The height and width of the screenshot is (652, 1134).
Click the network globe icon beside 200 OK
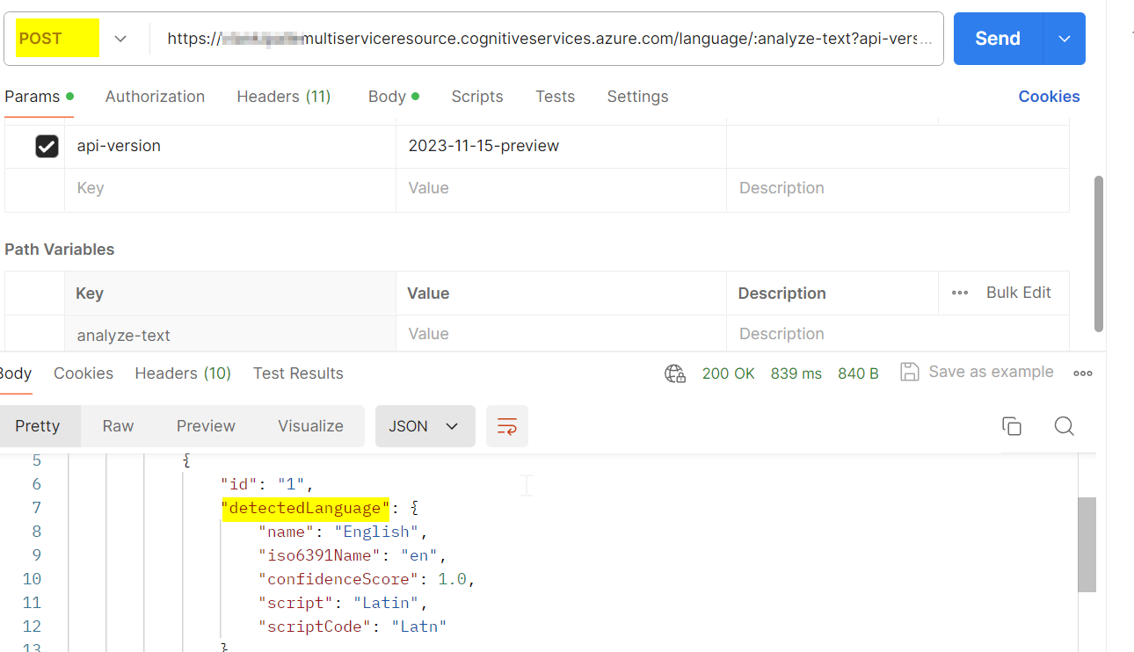click(x=675, y=373)
